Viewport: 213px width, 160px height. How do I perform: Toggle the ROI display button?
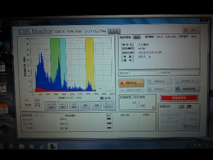point(63,106)
